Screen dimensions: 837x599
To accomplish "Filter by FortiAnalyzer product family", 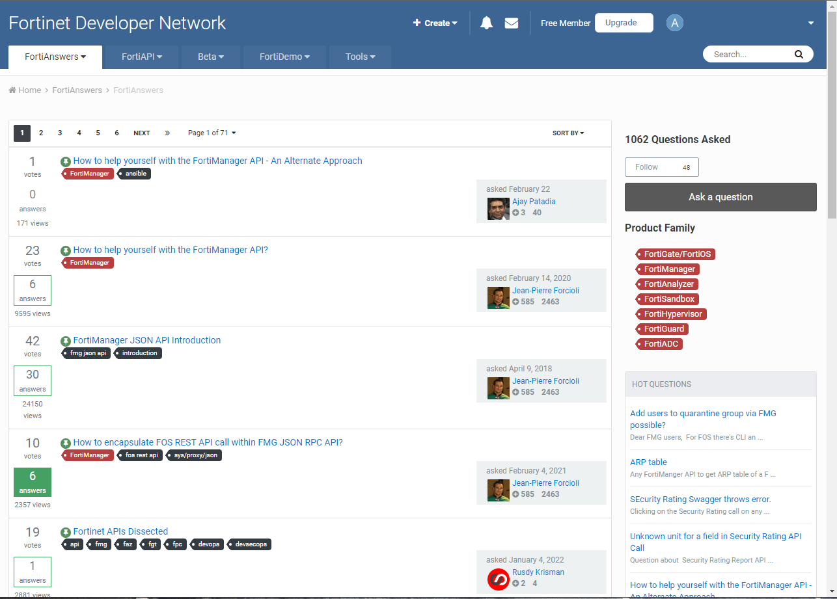I will click(x=668, y=284).
